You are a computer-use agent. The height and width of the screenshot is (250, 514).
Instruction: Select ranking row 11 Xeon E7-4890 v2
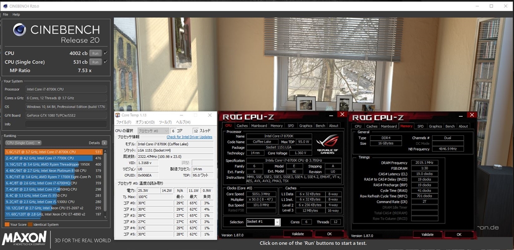(54, 214)
